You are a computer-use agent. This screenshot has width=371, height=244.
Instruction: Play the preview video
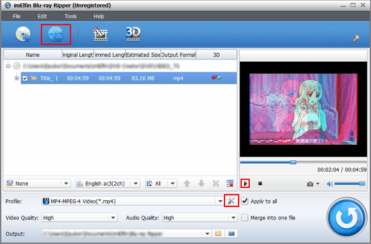tap(245, 184)
